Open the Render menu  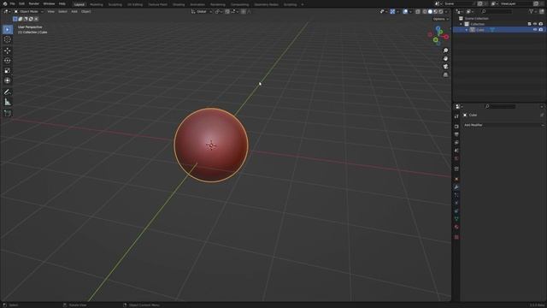(34, 3)
